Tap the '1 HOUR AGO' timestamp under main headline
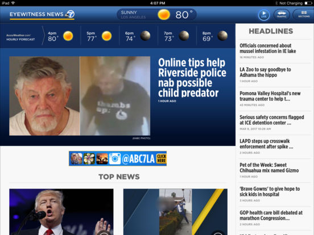This screenshot has height=235, width=314. coord(167,101)
